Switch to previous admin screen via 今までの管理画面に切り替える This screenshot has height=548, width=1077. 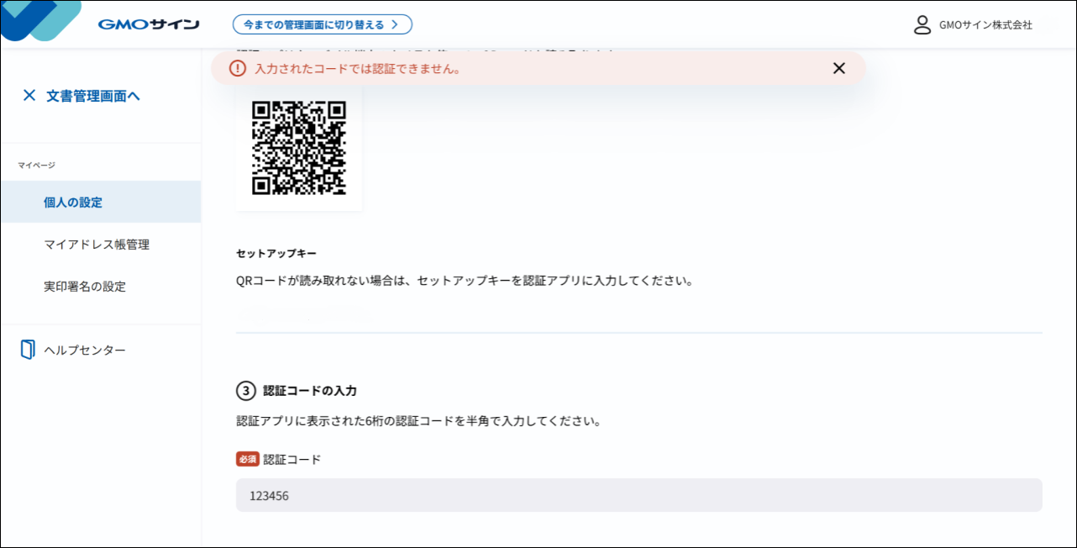[322, 24]
